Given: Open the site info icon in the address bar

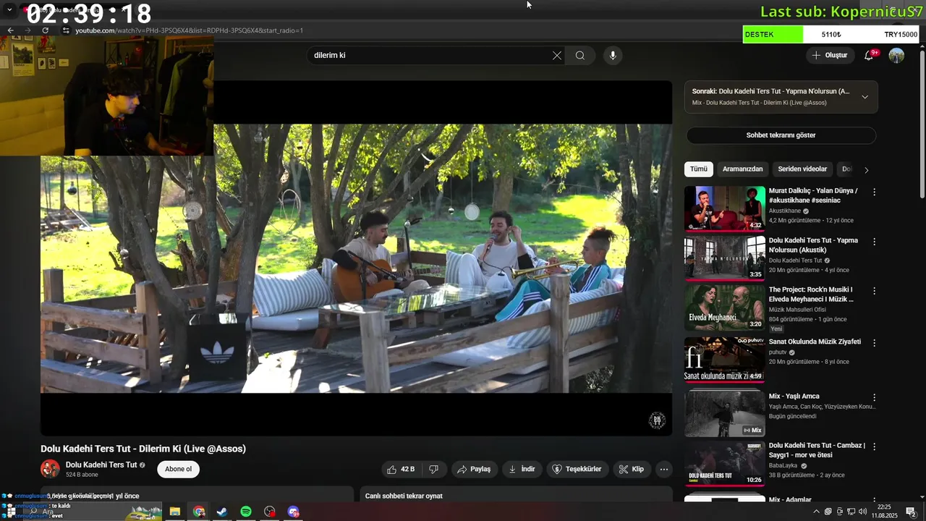Looking at the screenshot, I should 66,30.
